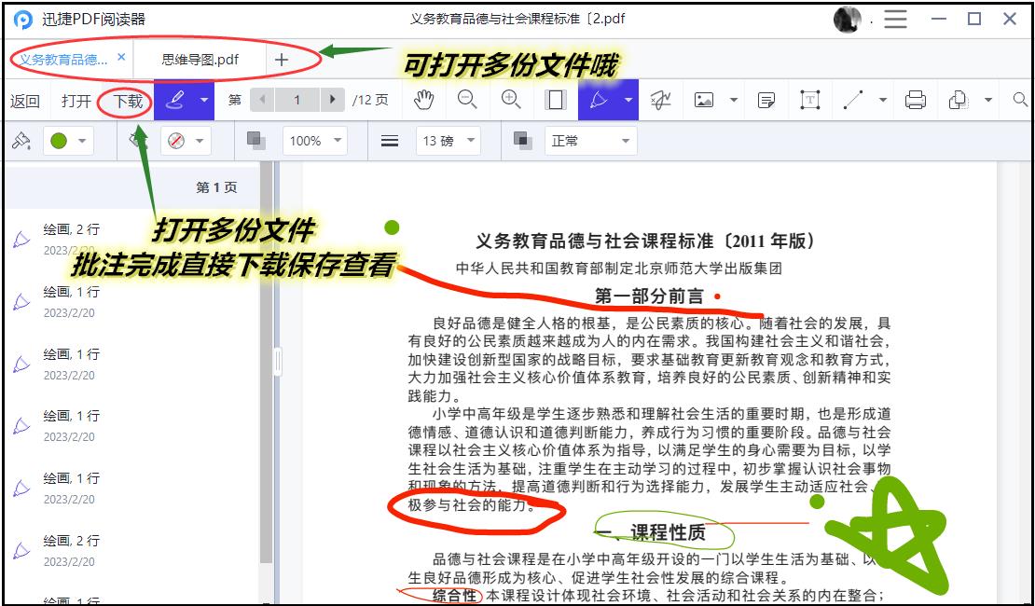Screen dimensions: 1035x606
Task: Click the page number input field
Action: pyautogui.click(x=297, y=100)
